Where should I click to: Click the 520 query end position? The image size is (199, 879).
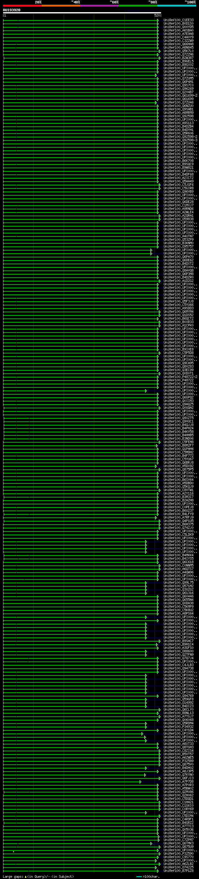coord(156,15)
